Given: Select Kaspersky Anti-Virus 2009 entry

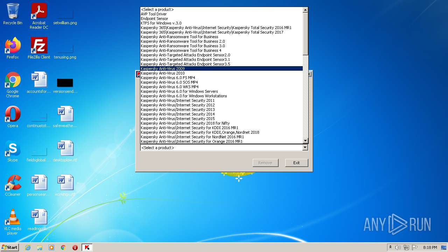Looking at the screenshot, I should [x=222, y=69].
